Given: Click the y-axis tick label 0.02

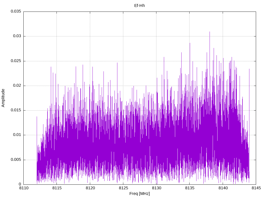Looking at the screenshot, I should [x=17, y=85].
